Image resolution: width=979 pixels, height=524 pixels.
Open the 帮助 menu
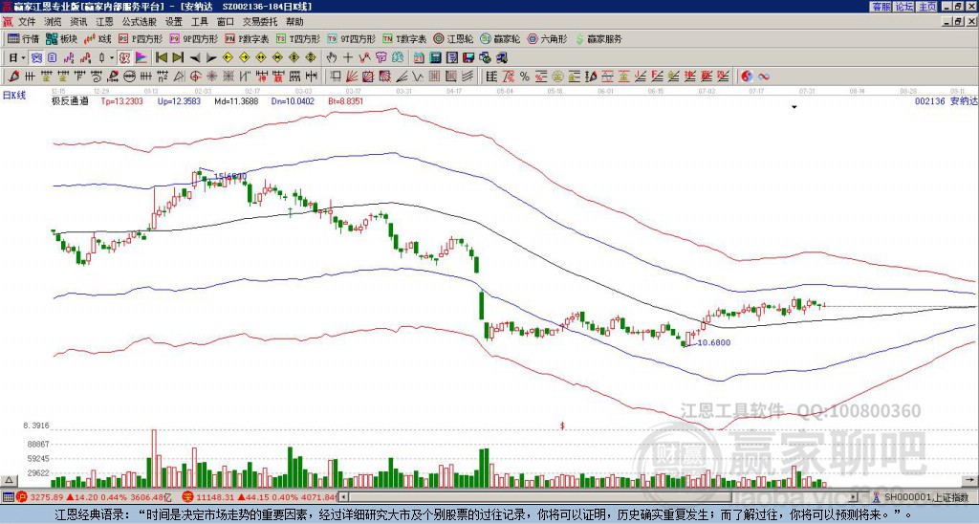pos(294,22)
